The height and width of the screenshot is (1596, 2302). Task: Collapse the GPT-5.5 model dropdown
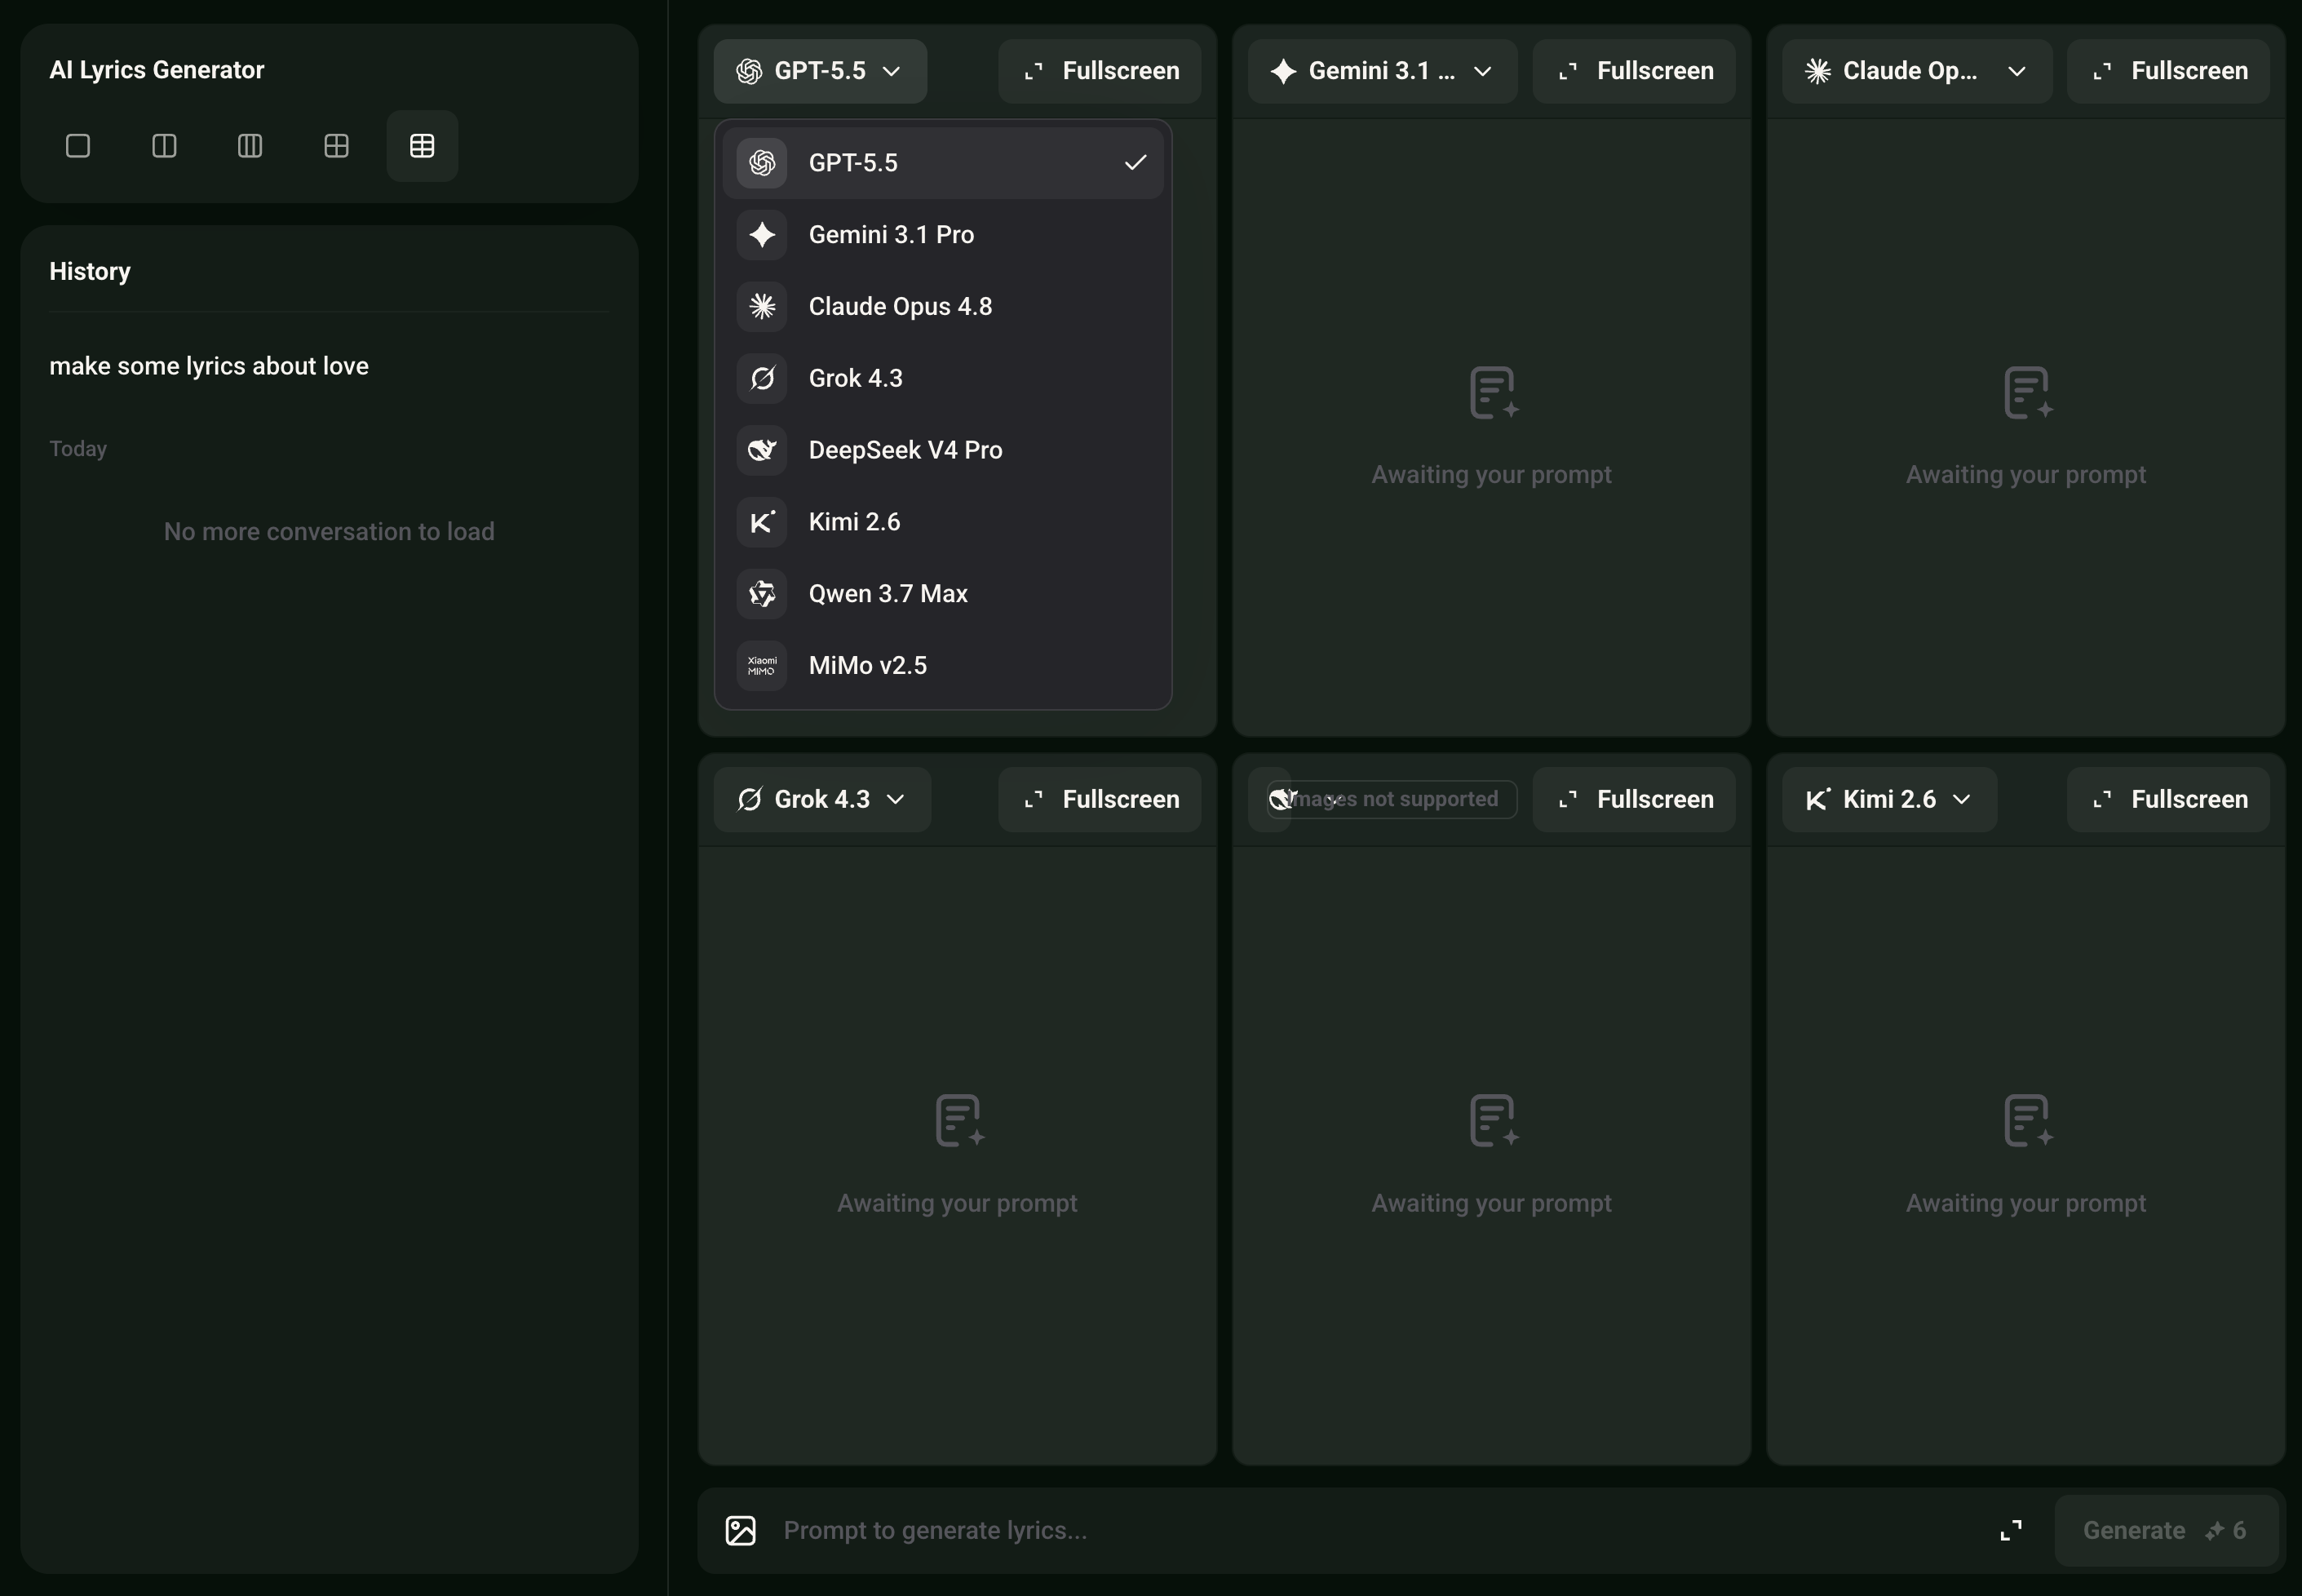820,71
